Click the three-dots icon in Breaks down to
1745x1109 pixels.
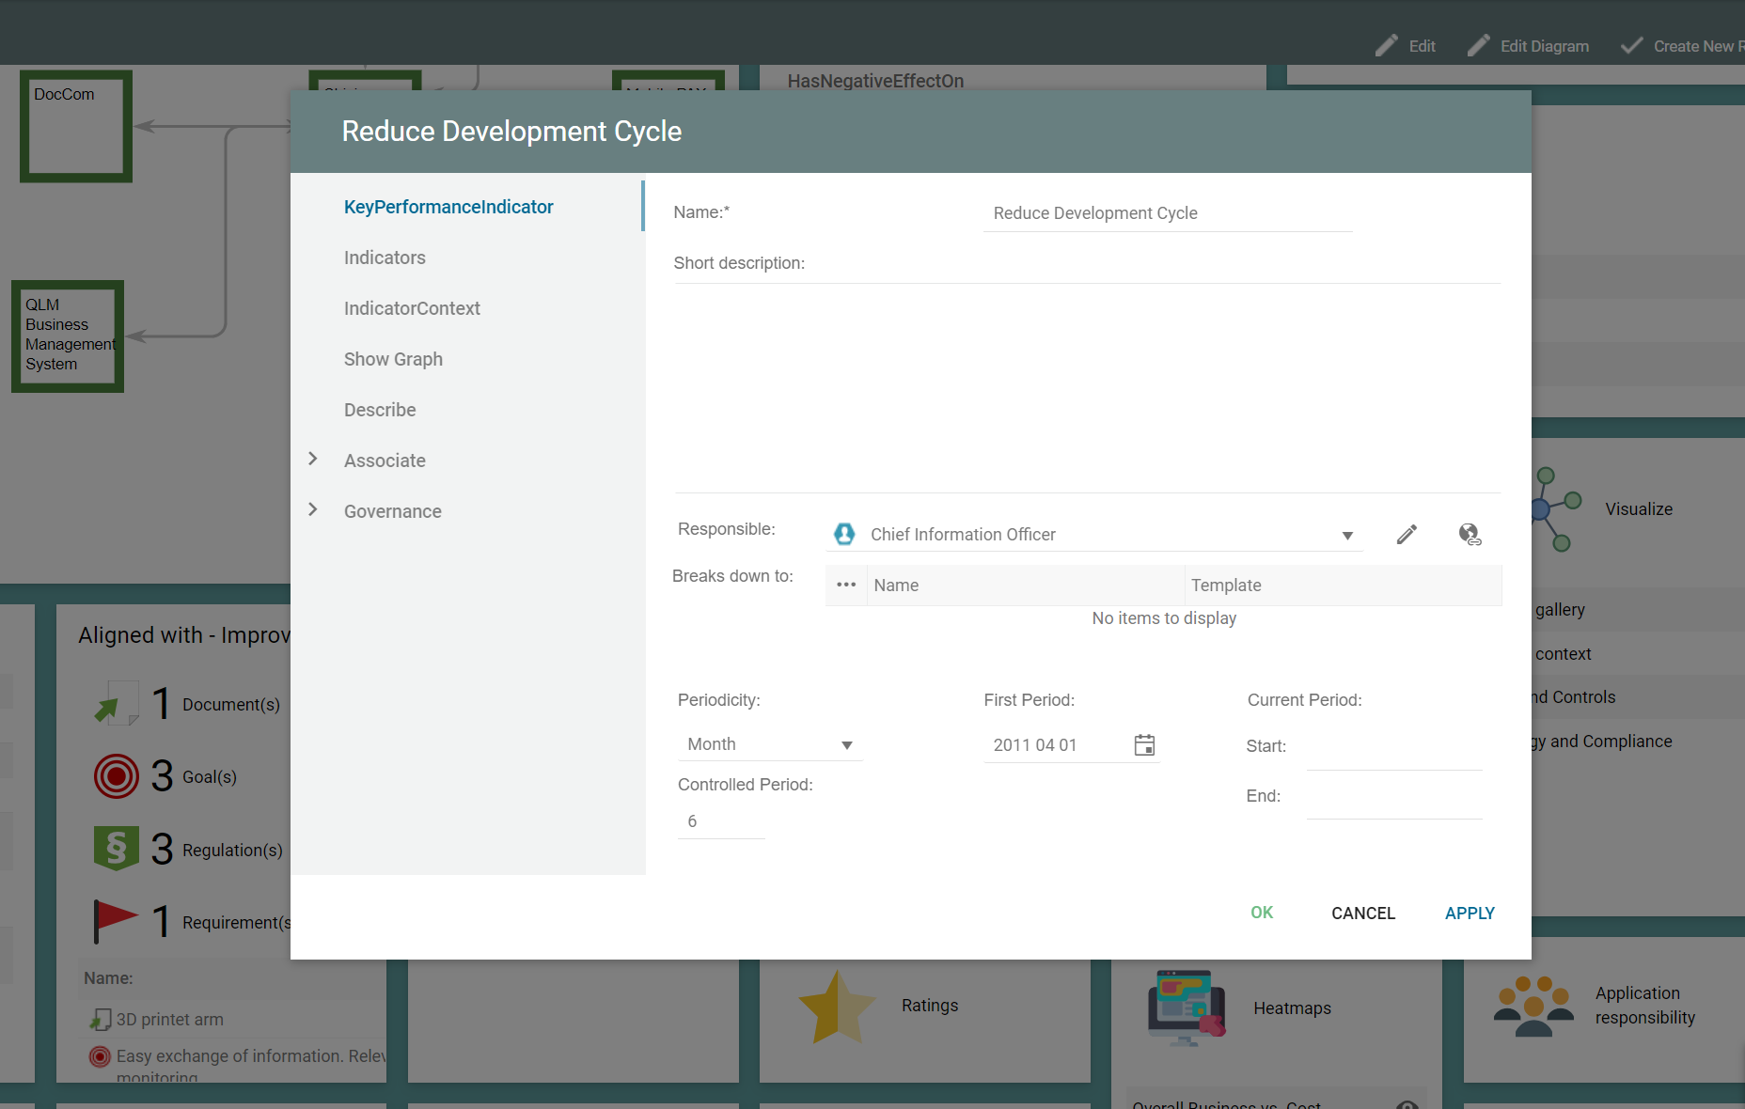click(x=846, y=585)
